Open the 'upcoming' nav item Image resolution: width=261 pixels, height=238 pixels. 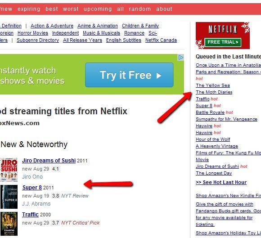coord(98,9)
